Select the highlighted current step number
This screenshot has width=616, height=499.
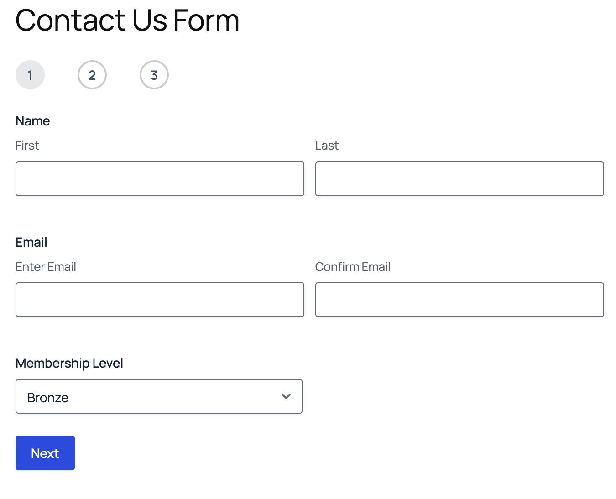(30, 75)
